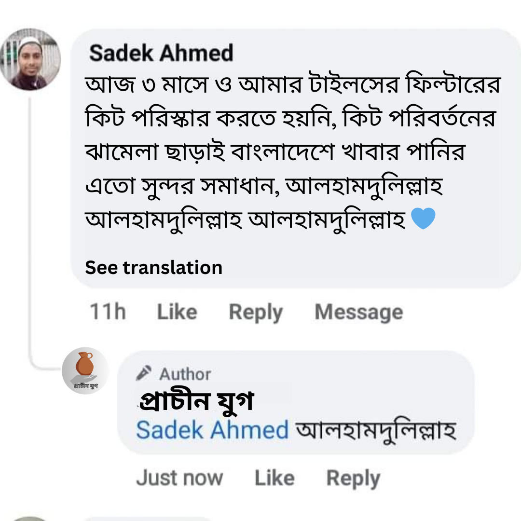The image size is (521, 521).
Task: Like the প্রাচীন যুগ author reply
Action: [274, 478]
